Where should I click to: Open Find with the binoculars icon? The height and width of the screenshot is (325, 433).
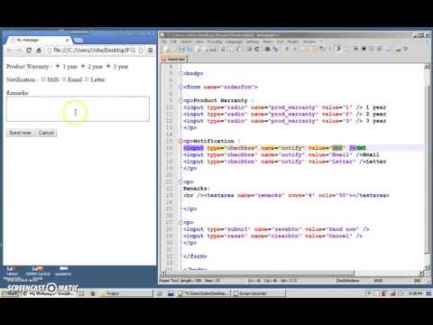tap(267, 49)
